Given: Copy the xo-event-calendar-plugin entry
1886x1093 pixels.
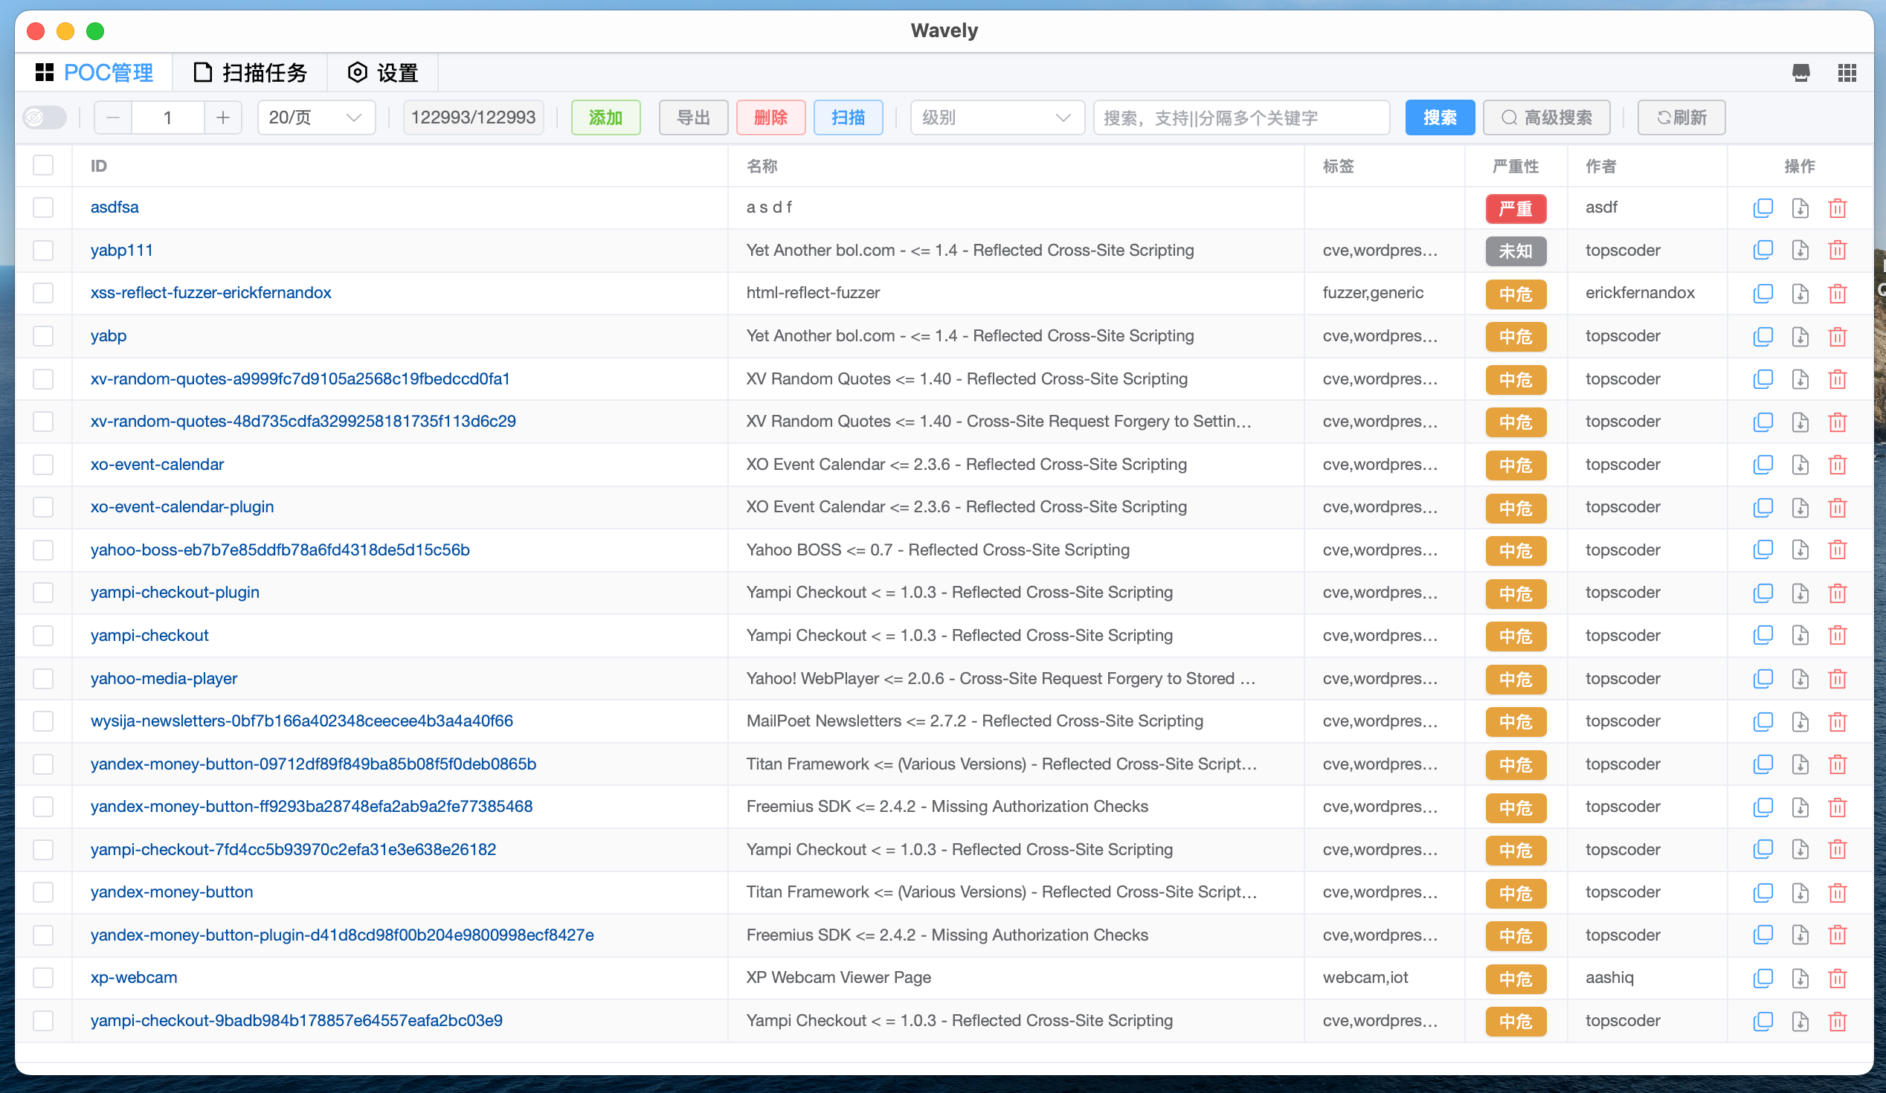Looking at the screenshot, I should coord(1763,507).
